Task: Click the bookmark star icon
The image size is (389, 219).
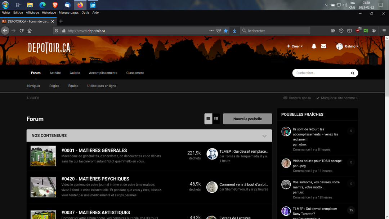Action: click(x=225, y=31)
